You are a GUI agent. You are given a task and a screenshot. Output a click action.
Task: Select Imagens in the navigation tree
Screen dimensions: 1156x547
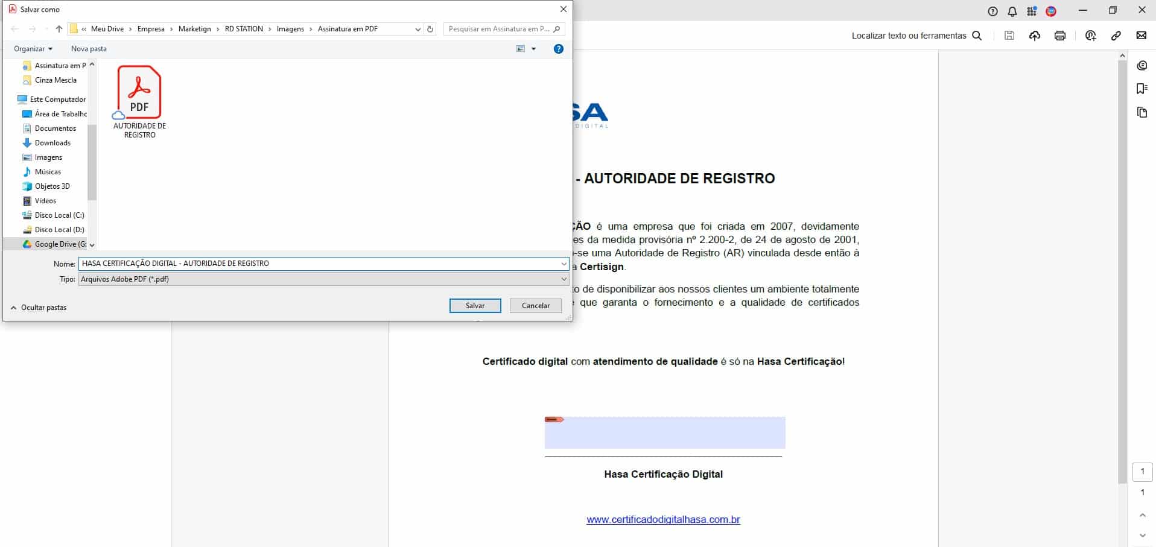(42, 157)
